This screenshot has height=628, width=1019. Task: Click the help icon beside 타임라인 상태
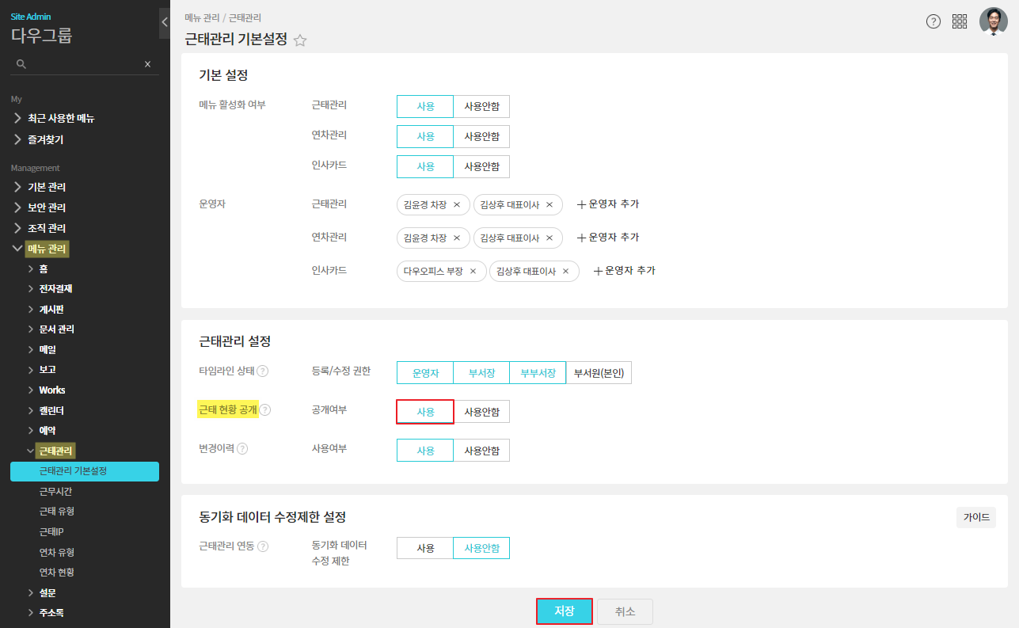[x=262, y=371]
